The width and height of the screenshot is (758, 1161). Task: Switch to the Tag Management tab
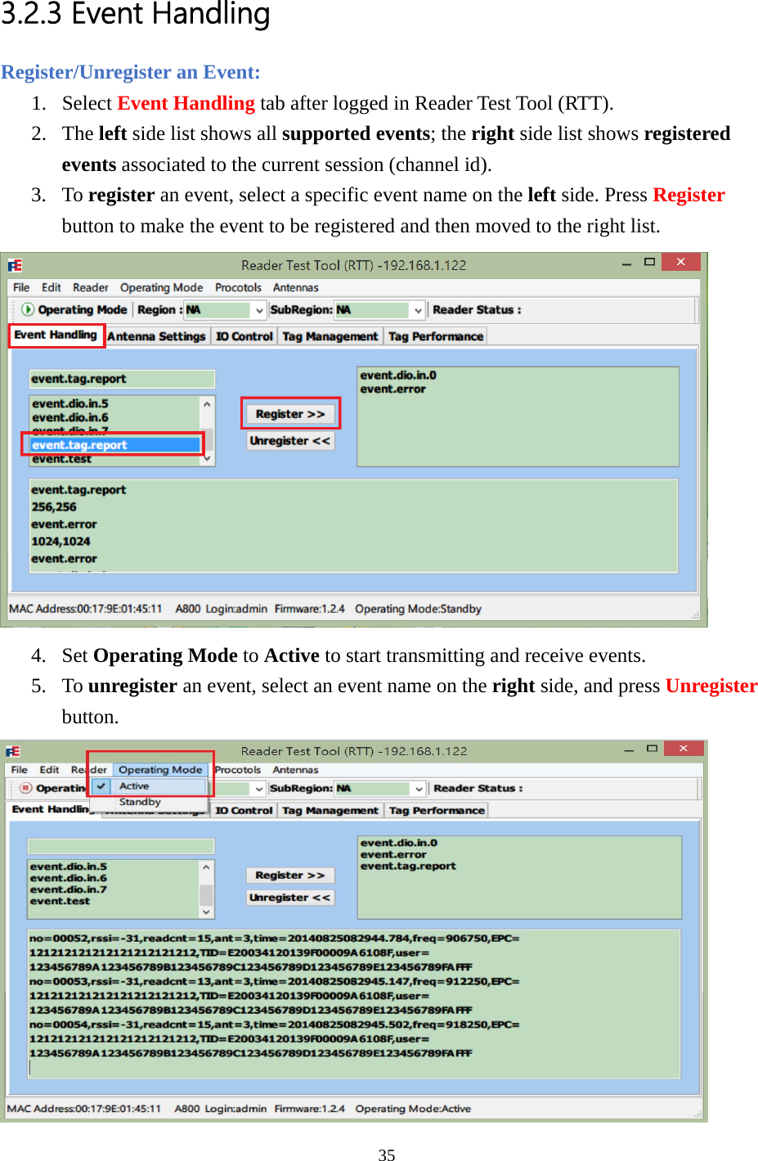click(330, 335)
